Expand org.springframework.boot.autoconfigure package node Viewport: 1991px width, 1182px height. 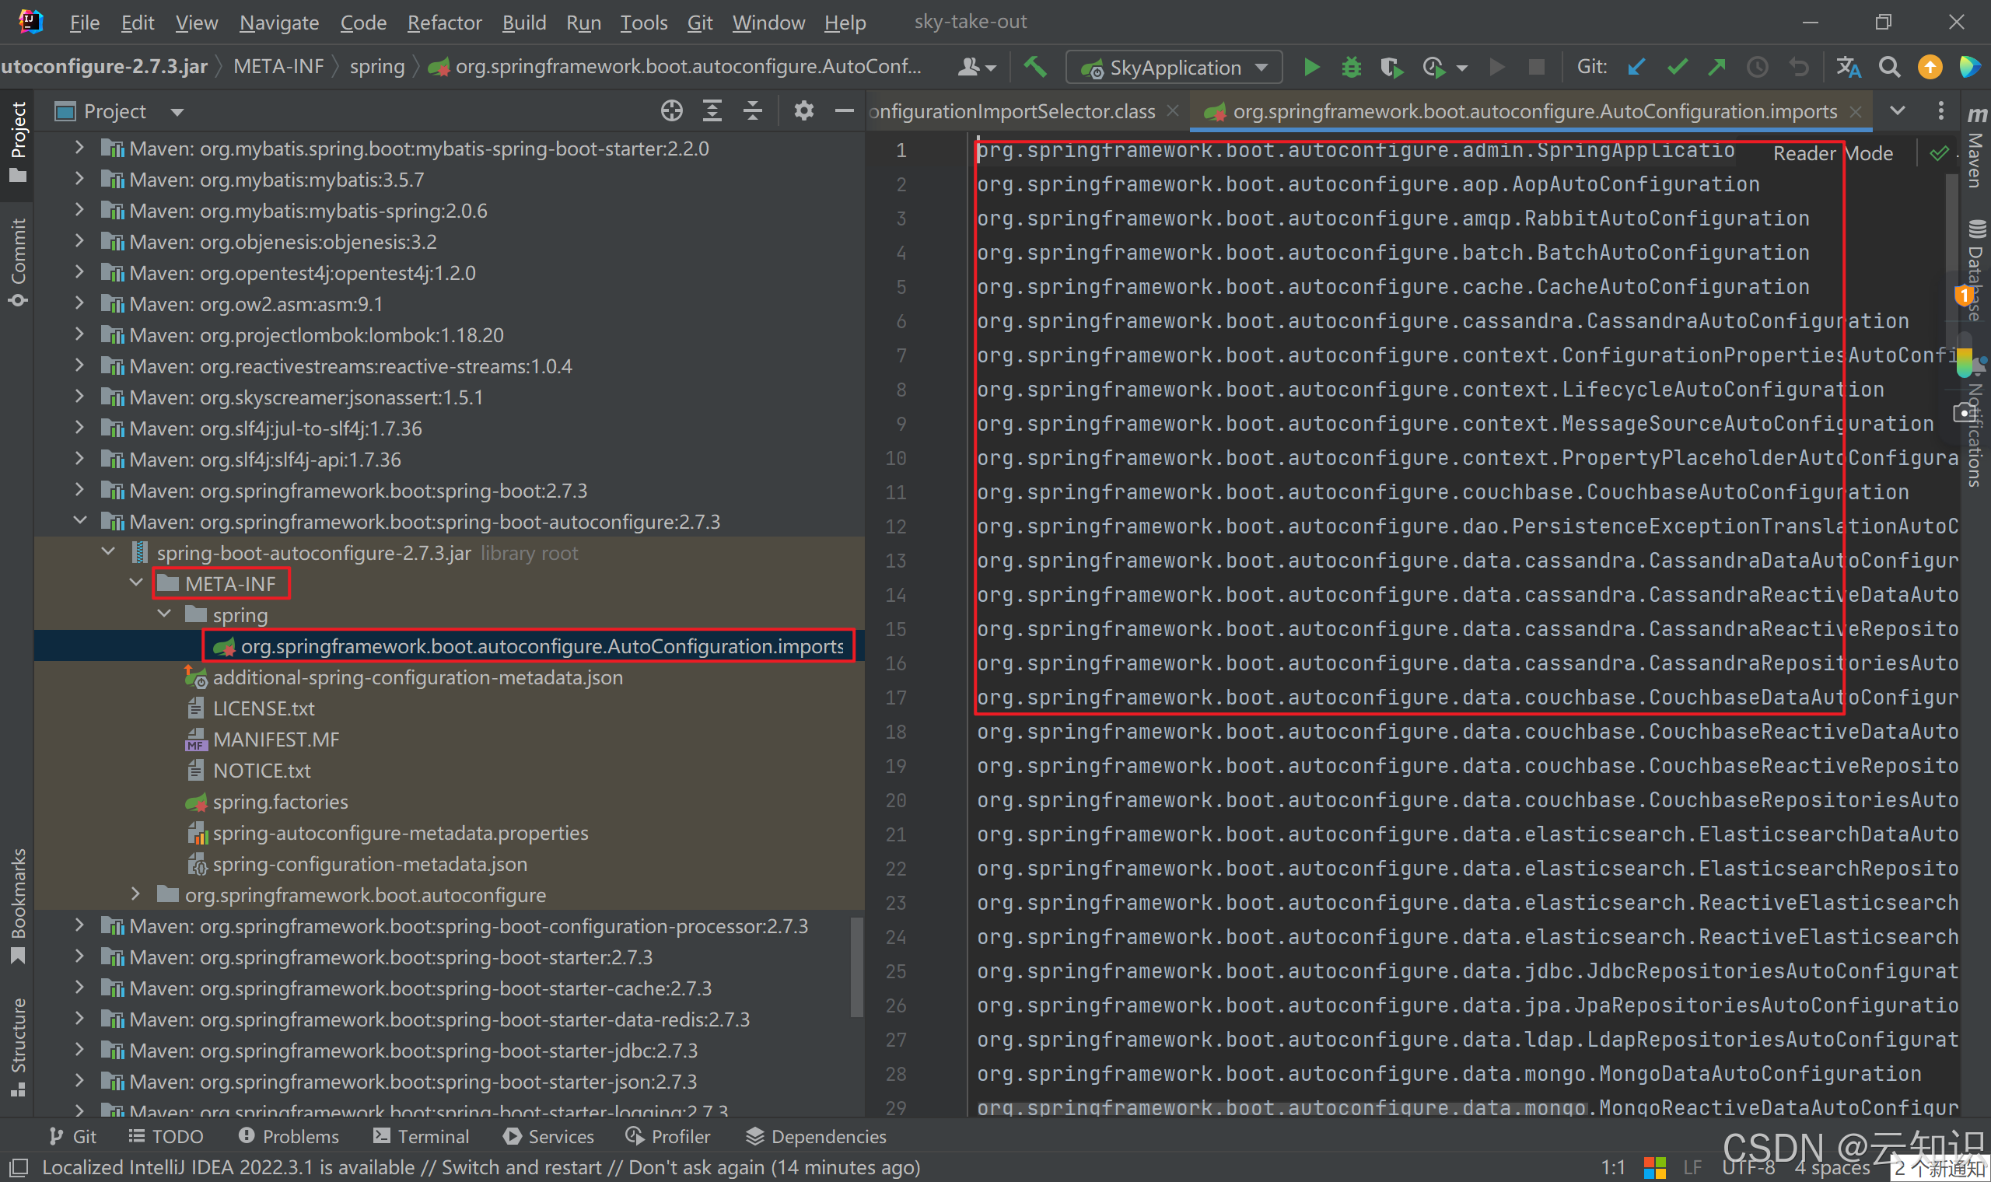136,894
